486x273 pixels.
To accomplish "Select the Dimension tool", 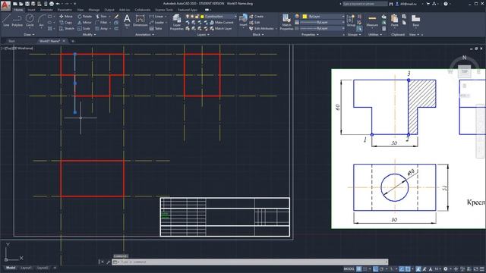I will [140, 20].
